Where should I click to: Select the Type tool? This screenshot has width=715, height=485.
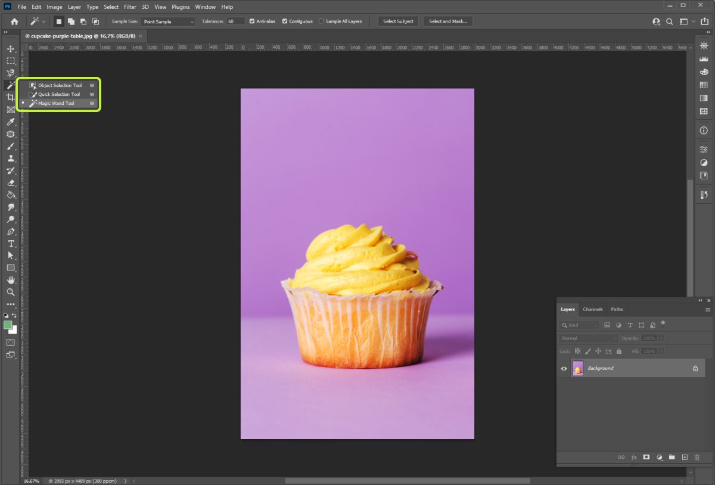[10, 244]
